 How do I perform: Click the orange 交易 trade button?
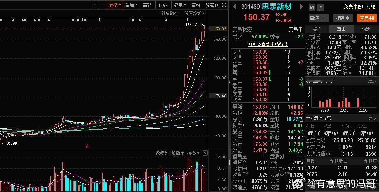[367, 18]
